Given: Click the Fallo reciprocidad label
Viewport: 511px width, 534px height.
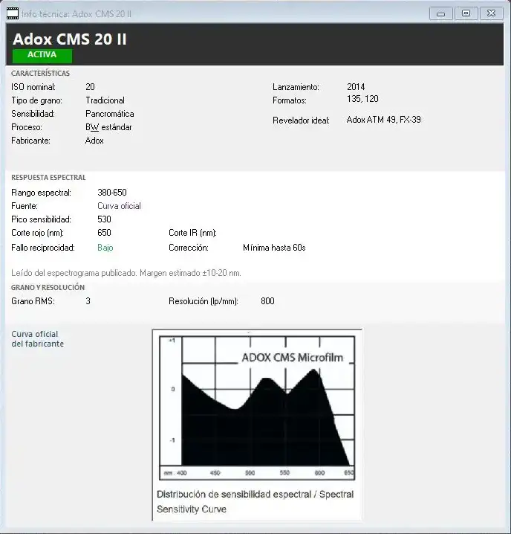Looking at the screenshot, I should [x=43, y=248].
